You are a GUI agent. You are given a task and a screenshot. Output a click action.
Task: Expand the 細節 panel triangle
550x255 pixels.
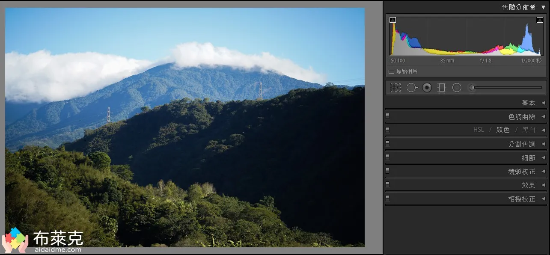543,157
